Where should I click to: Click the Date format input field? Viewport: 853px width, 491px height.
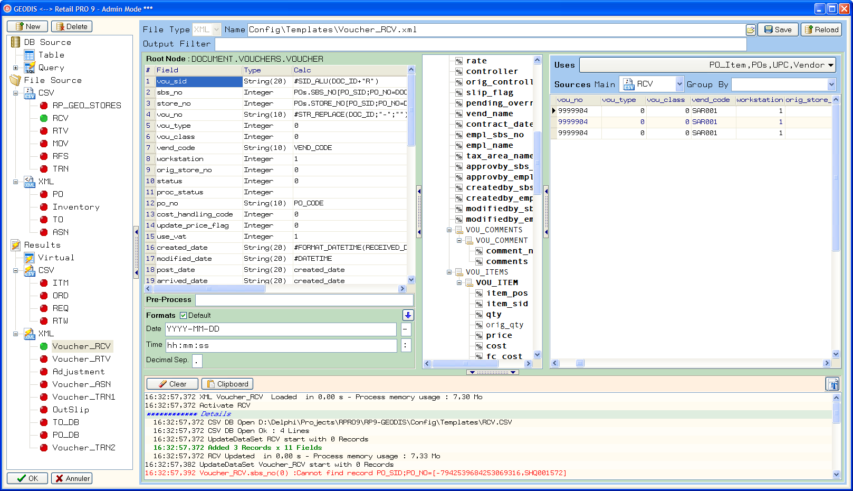281,329
